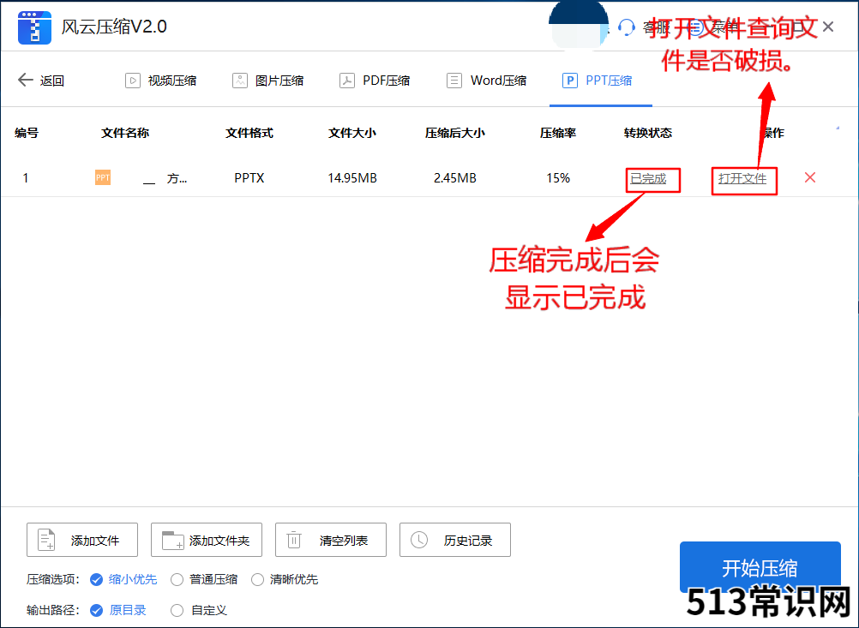Click the 压缩后大小 column header
The height and width of the screenshot is (628, 859).
[x=455, y=133]
